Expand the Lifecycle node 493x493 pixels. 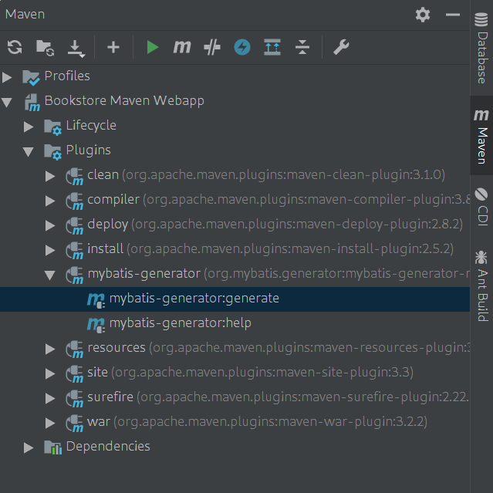[x=29, y=127]
